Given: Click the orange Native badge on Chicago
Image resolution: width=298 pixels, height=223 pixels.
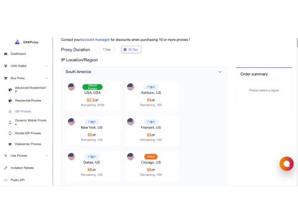Looking at the screenshot, I should click(151, 156).
